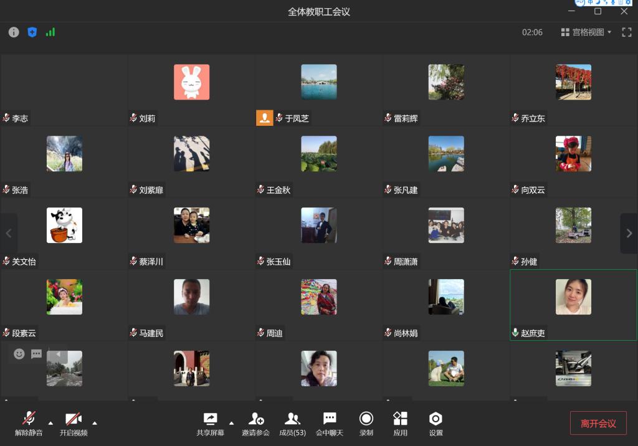Click 共享屏幕 to share screen
The height and width of the screenshot is (446, 638).
point(211,423)
